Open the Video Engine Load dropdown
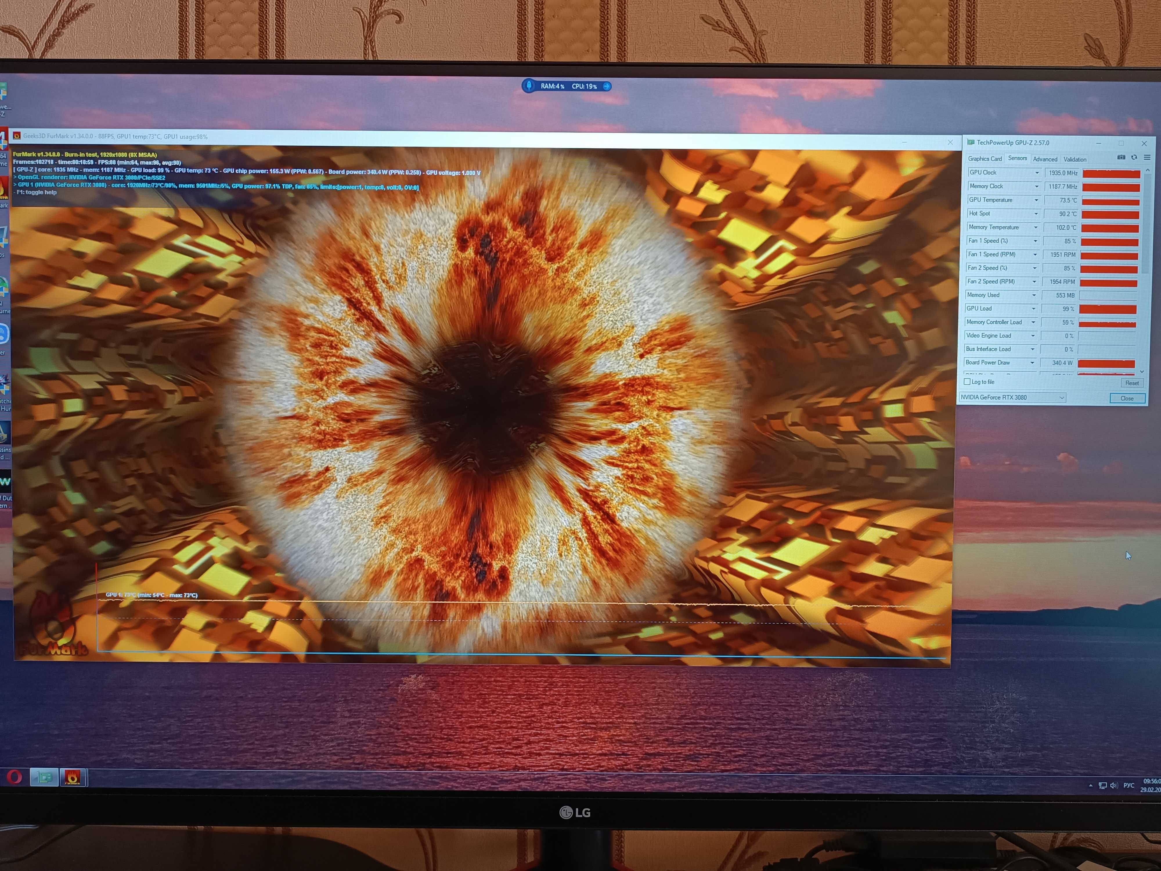The width and height of the screenshot is (1161, 871). point(1033,336)
